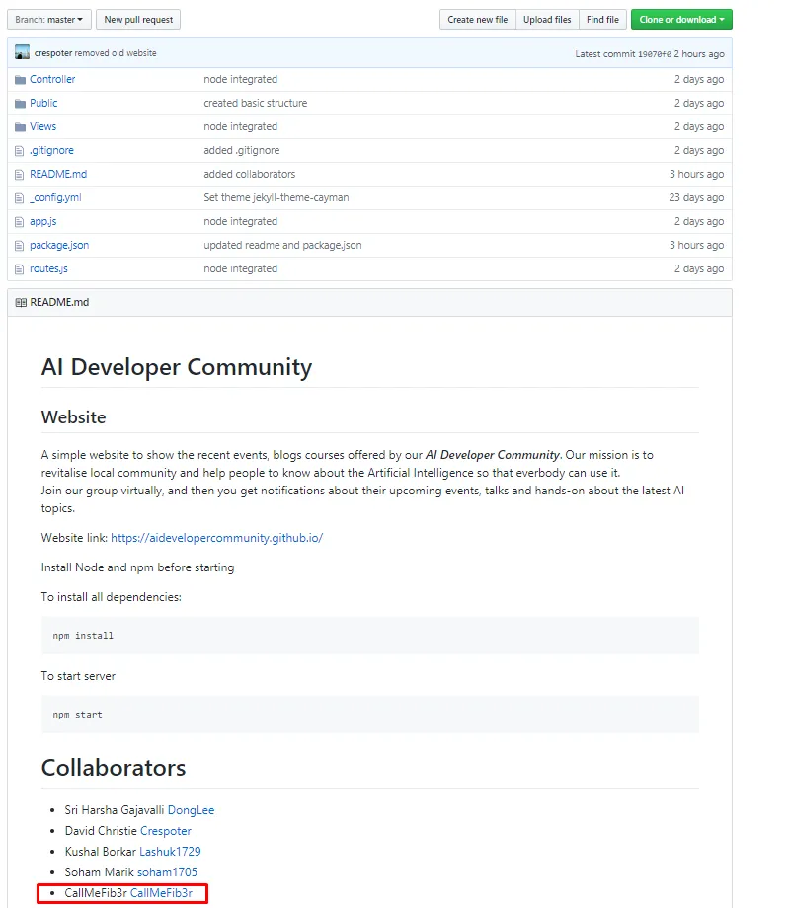Image resolution: width=790 pixels, height=908 pixels.
Task: Click '3 hours ago' timestamp for package.json
Action: tap(697, 245)
